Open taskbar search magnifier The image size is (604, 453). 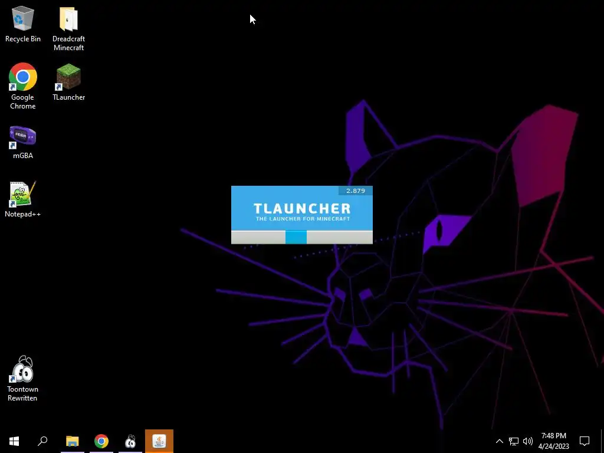[42, 441]
